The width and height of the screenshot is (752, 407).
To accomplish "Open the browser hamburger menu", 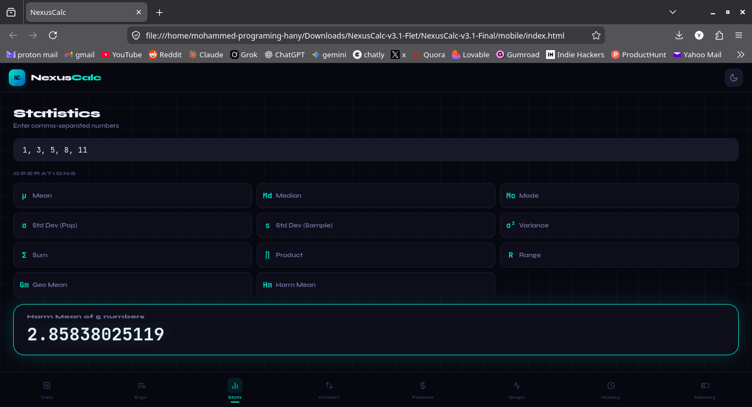I will pyautogui.click(x=739, y=35).
